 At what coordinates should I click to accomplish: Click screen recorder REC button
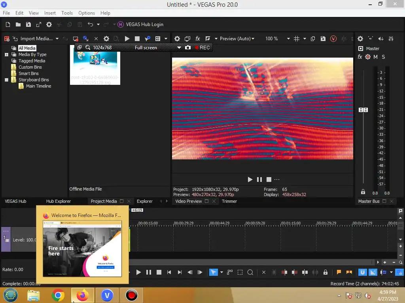202,48
